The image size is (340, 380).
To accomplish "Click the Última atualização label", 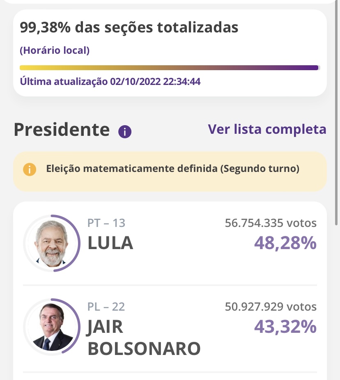I will [64, 81].
